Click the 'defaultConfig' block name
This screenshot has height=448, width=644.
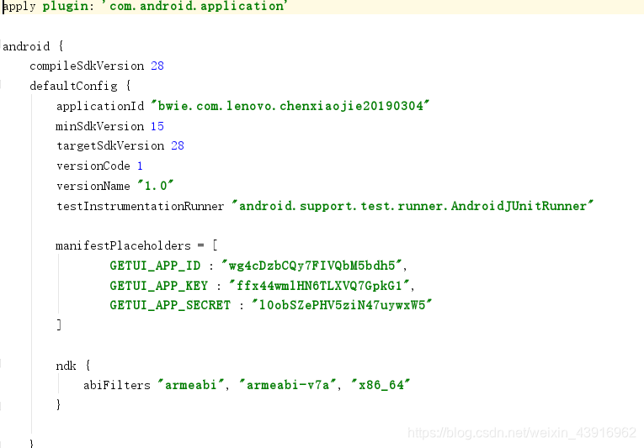[73, 86]
